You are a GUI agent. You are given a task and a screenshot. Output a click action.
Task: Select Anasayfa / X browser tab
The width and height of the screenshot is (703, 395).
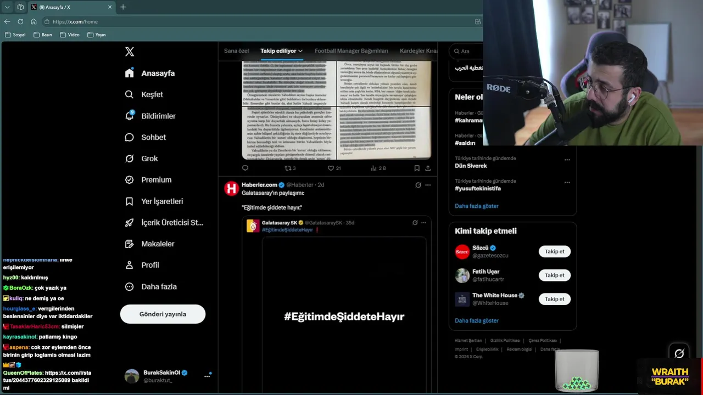point(71,7)
